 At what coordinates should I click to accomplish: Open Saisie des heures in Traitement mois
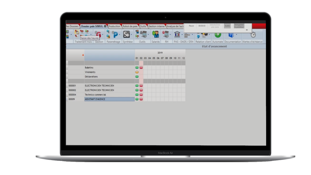pyautogui.click(x=77, y=32)
